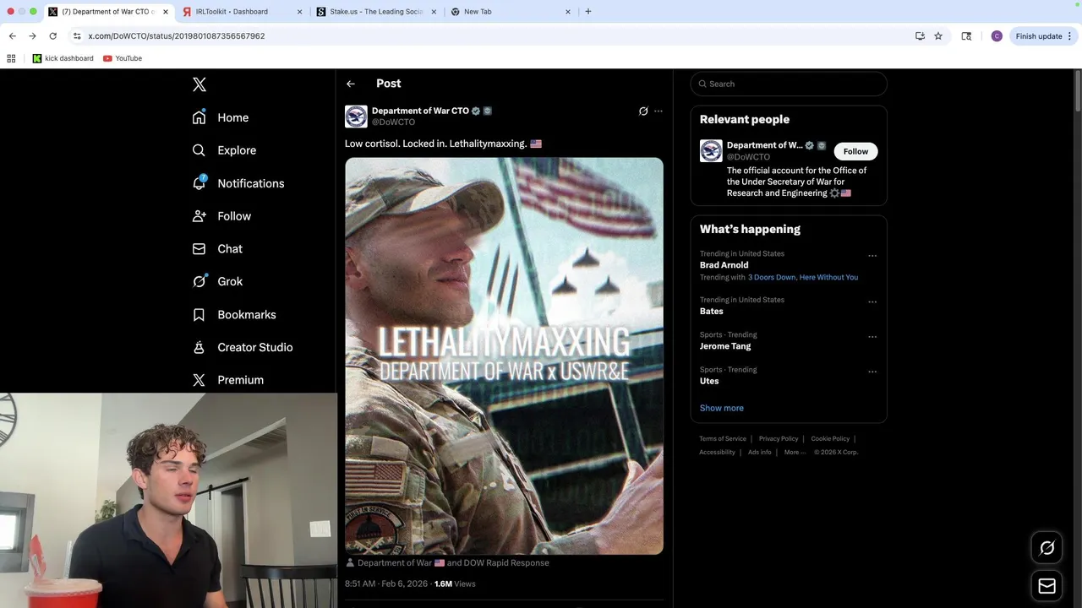Viewport: 1082px width, 608px height.
Task: Go to Home in X sidebar
Action: pyautogui.click(x=221, y=117)
